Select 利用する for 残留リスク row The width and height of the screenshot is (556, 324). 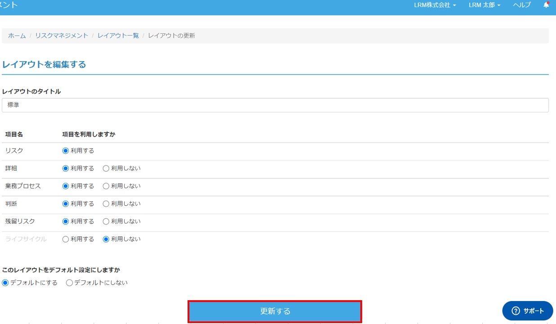point(66,222)
